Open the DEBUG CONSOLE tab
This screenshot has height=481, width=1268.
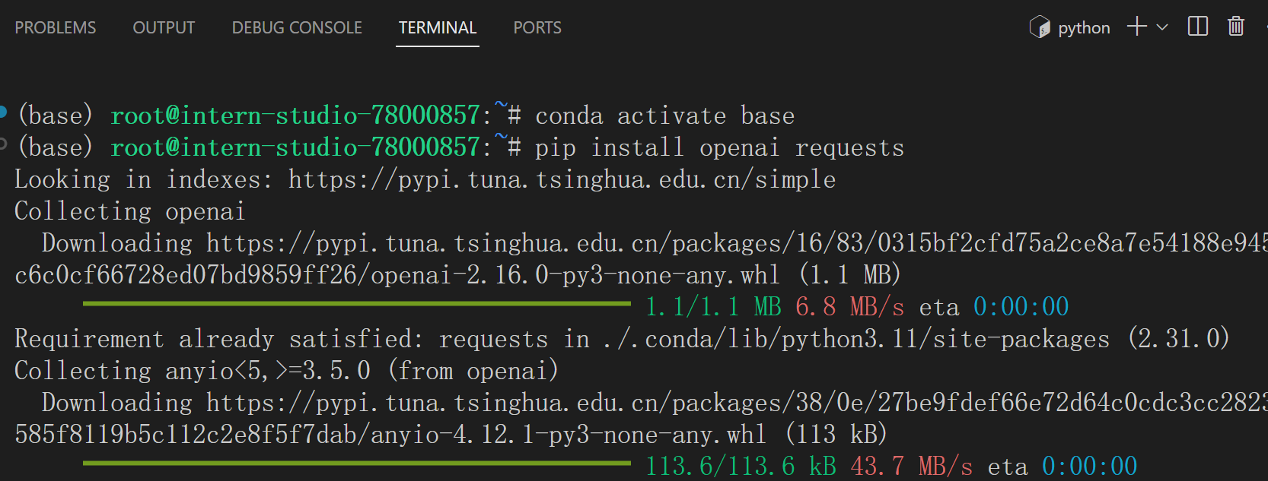point(297,28)
